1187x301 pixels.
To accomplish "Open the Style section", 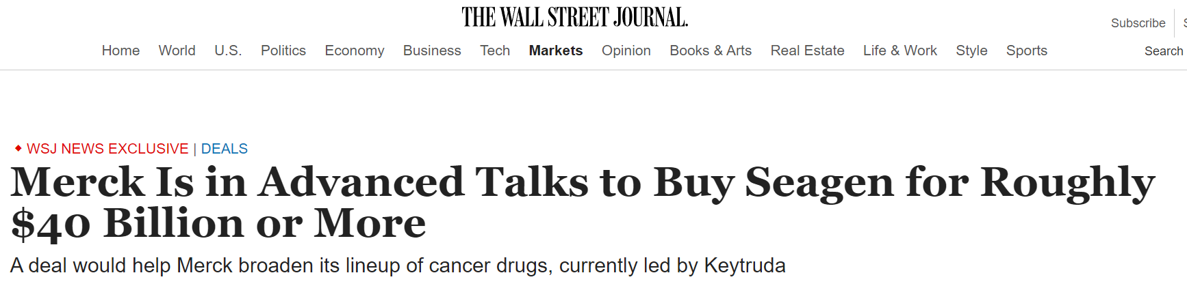I will 971,51.
